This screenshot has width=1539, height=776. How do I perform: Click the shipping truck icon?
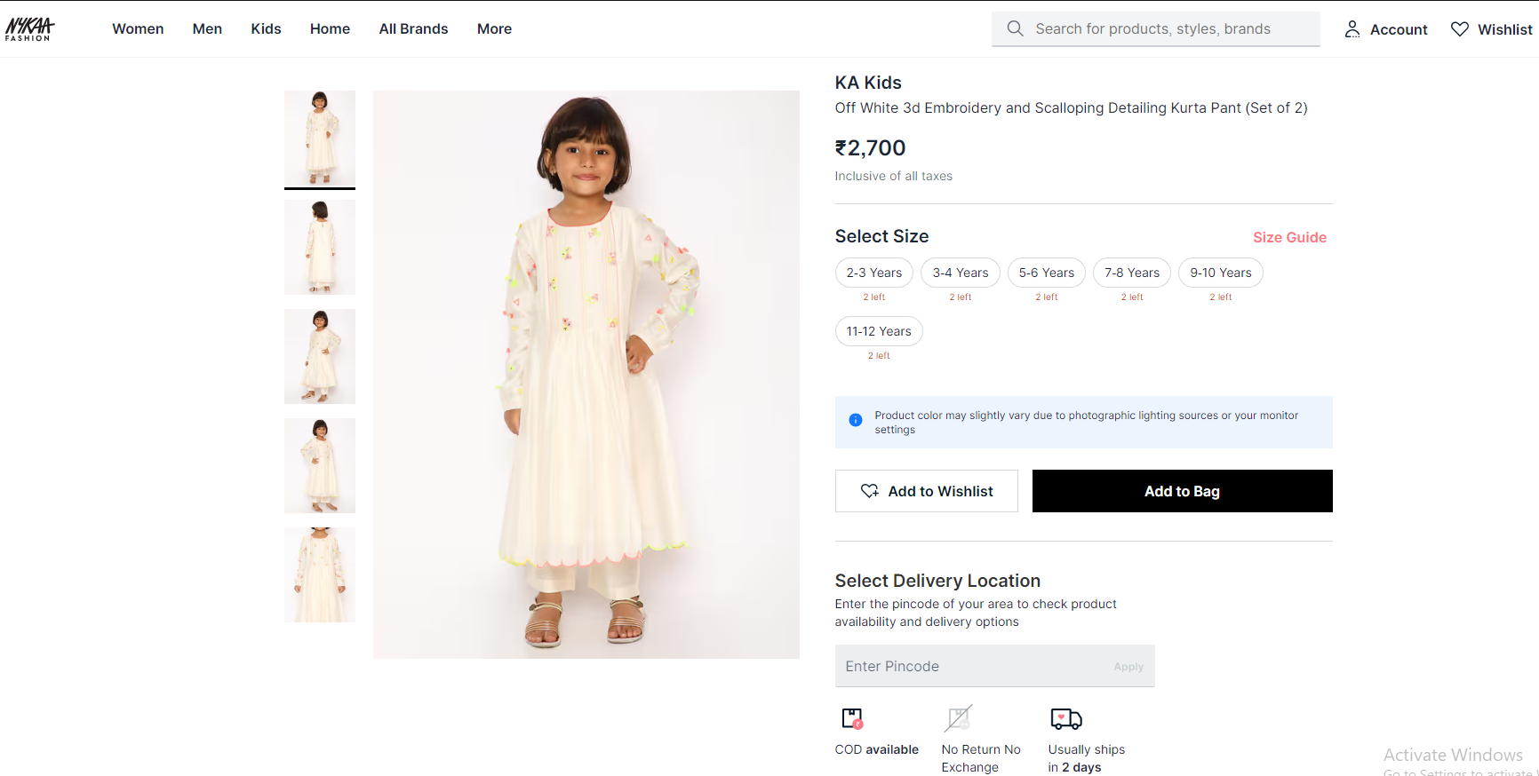click(1065, 718)
